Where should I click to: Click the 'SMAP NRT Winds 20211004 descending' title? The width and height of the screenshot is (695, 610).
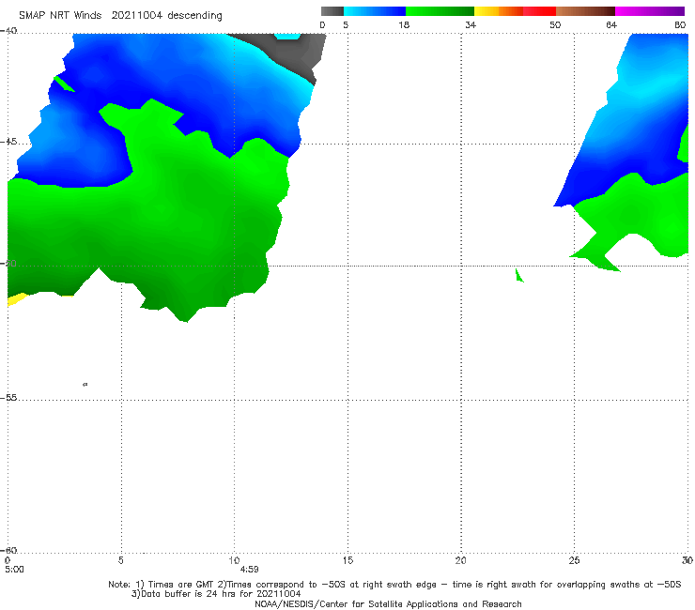[120, 15]
